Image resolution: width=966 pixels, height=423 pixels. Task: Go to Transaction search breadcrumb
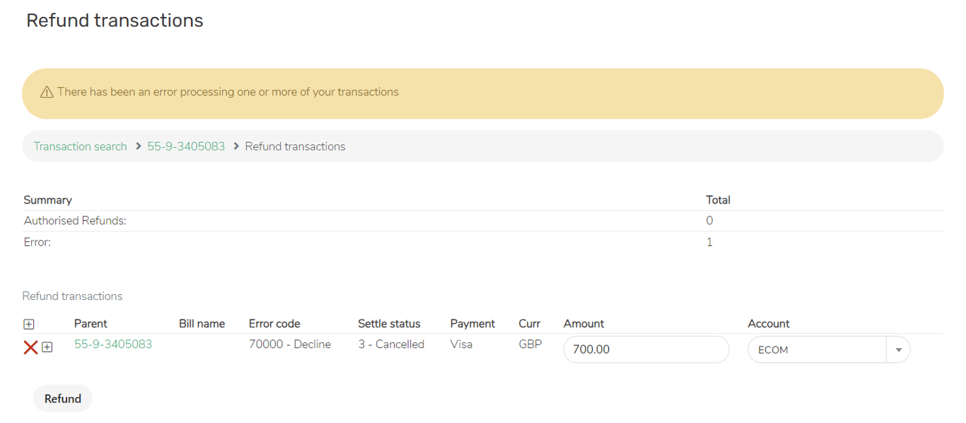(x=80, y=146)
